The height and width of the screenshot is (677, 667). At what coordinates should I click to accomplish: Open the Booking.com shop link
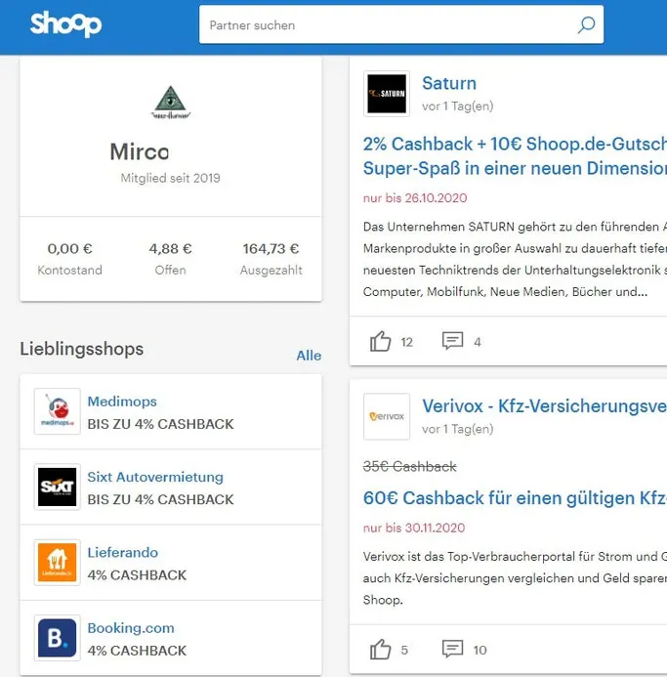(131, 628)
